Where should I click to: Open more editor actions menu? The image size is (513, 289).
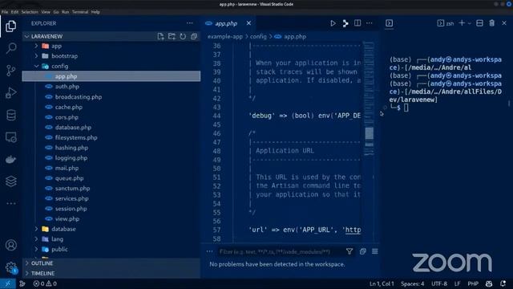(x=370, y=23)
